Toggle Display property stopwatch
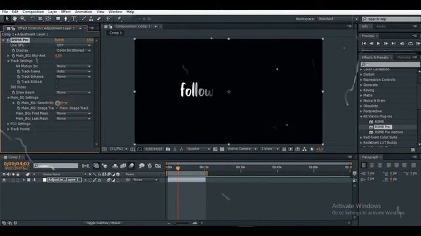421x236 pixels. click(x=13, y=50)
